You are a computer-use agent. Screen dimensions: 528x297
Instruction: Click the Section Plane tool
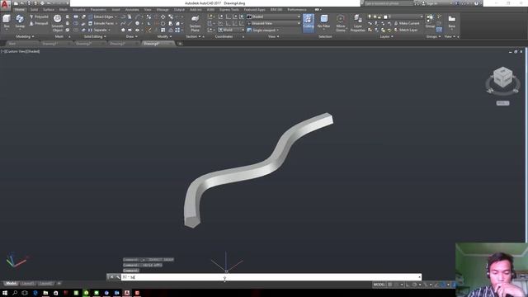(x=195, y=23)
